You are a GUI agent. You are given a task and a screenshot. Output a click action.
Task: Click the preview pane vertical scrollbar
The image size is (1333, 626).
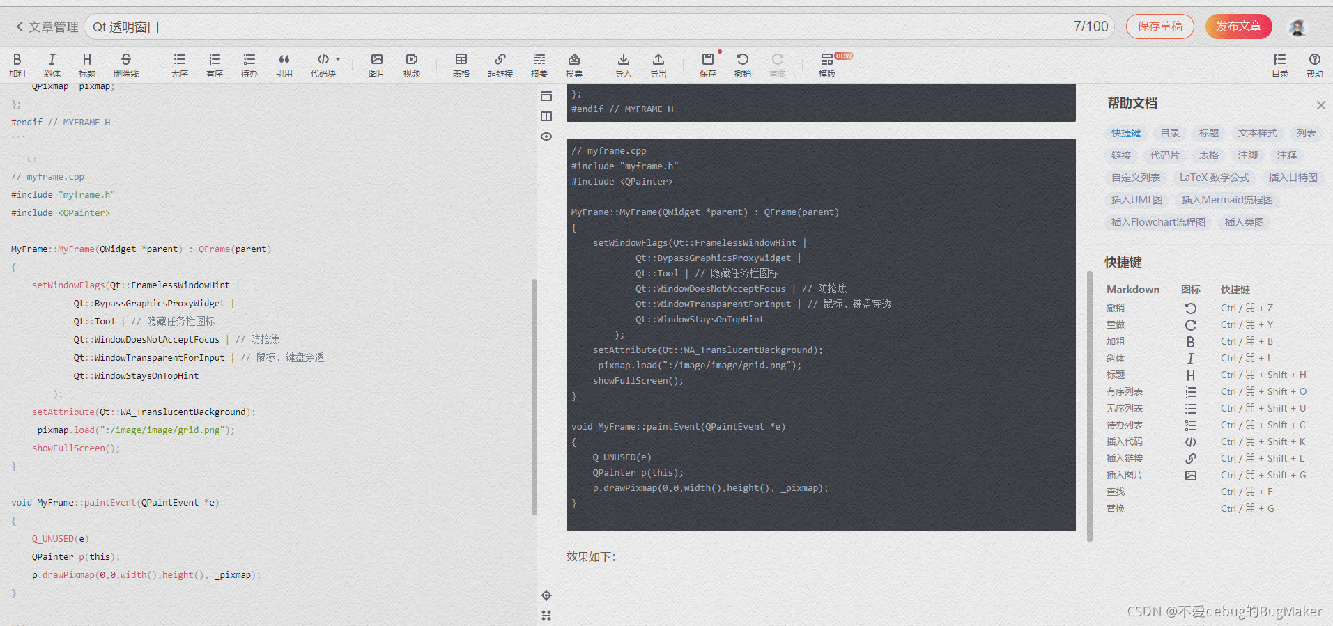(1090, 406)
